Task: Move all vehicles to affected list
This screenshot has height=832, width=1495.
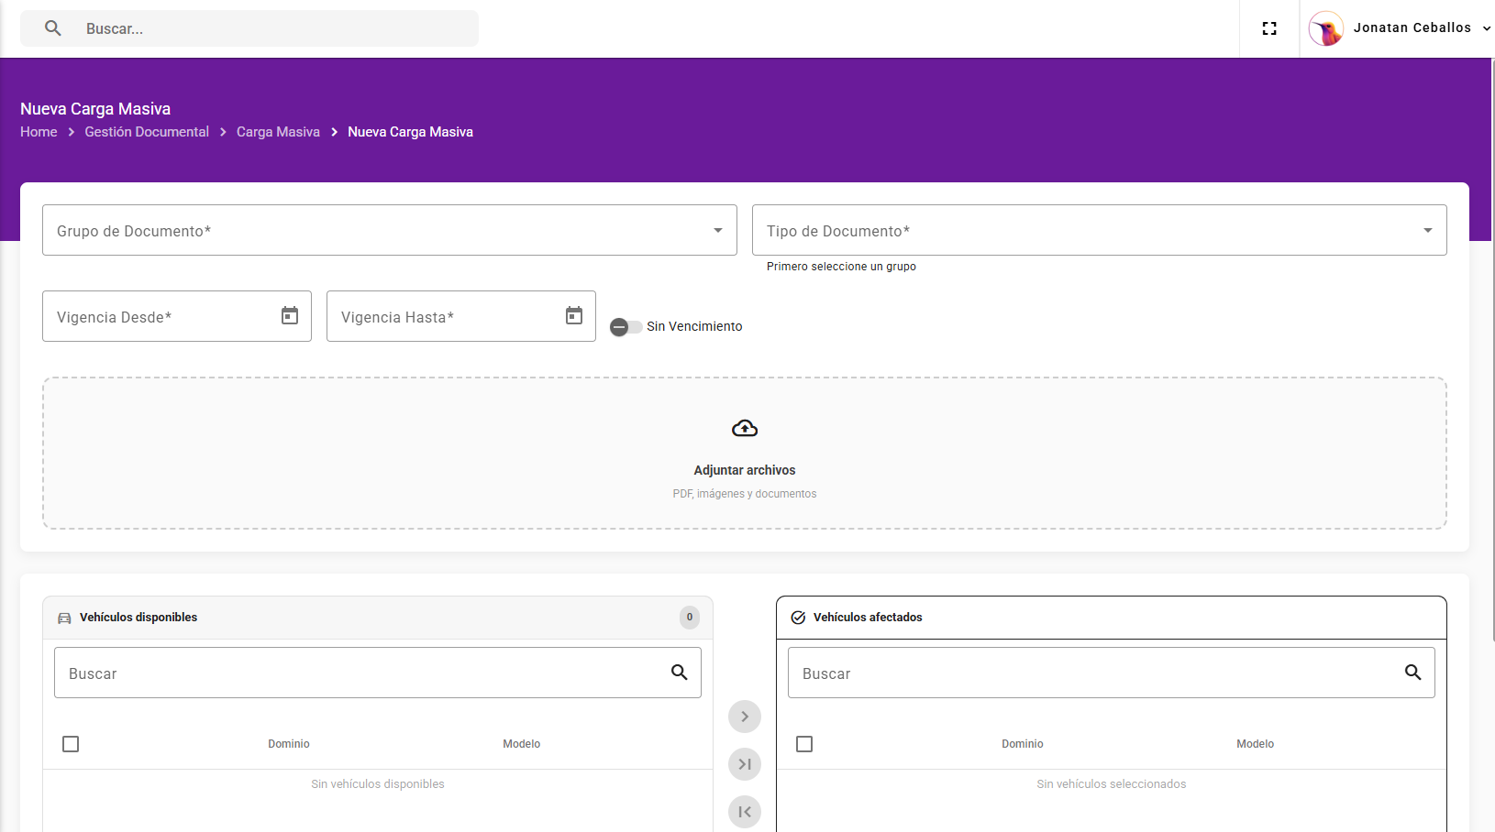Action: [x=744, y=764]
